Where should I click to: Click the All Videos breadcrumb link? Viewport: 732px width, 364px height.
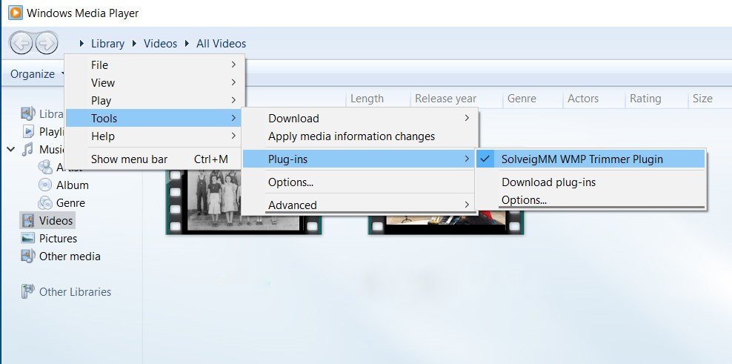point(221,44)
